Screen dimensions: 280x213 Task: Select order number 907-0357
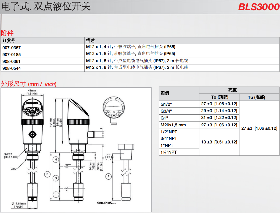tap(12, 48)
